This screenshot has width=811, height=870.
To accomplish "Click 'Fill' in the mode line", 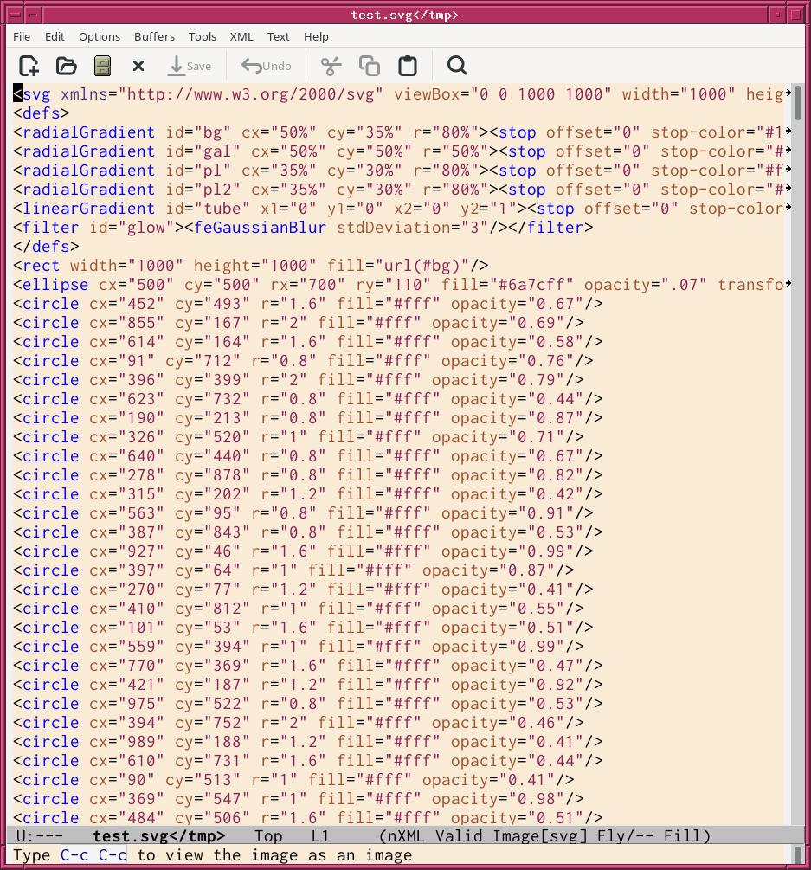I will tap(682, 835).
